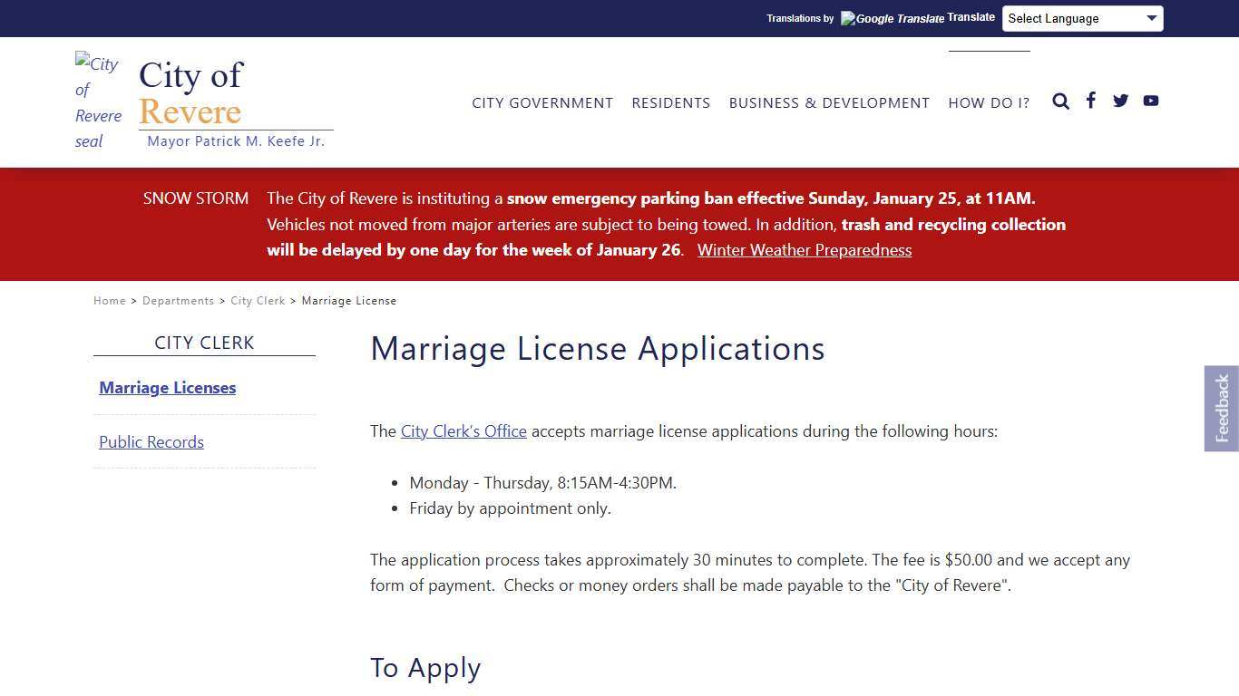Open the YouTube channel icon
The width and height of the screenshot is (1239, 696).
[1150, 101]
